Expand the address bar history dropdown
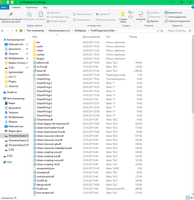 pos(158,31)
